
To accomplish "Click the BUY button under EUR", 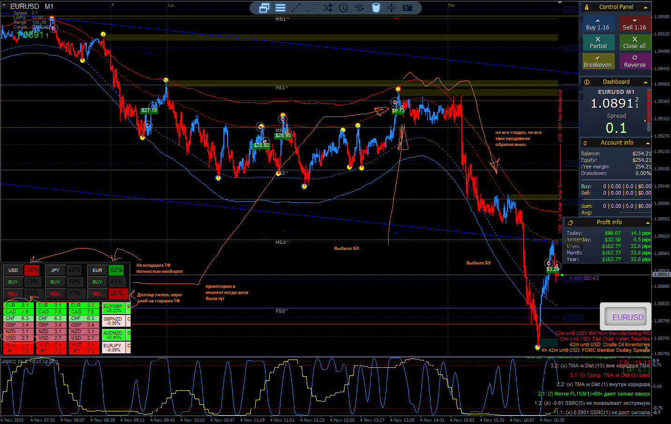I will (97, 282).
